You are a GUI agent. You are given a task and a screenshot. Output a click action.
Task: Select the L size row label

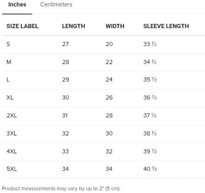[x=8, y=80]
